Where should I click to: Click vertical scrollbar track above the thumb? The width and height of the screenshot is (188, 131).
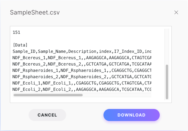(x=167, y=45)
